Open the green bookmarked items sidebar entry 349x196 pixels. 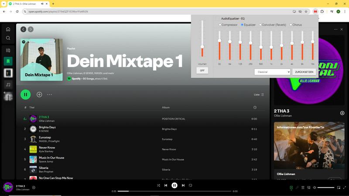[x=8, y=61]
